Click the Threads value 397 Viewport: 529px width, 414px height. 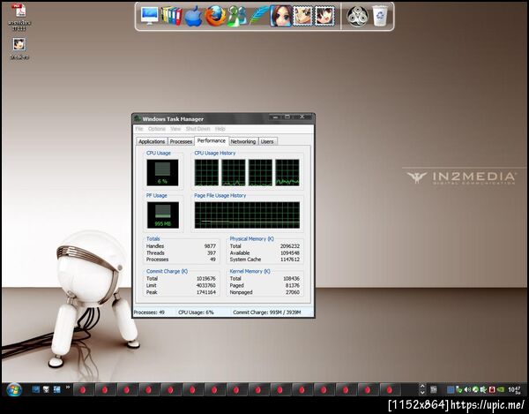[212, 253]
